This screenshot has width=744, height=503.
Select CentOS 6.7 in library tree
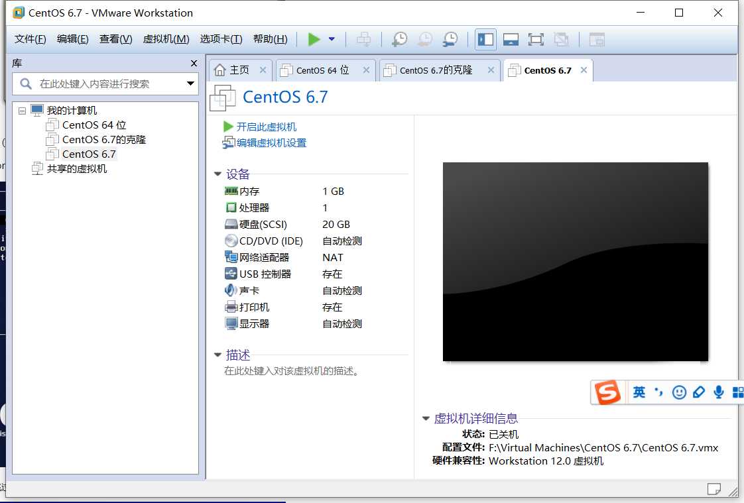point(81,154)
